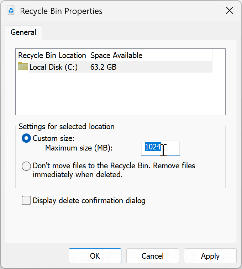Viewport: 242px width, 269px height.
Task: Click the Recycle Bin title bar icon
Action: (x=11, y=11)
